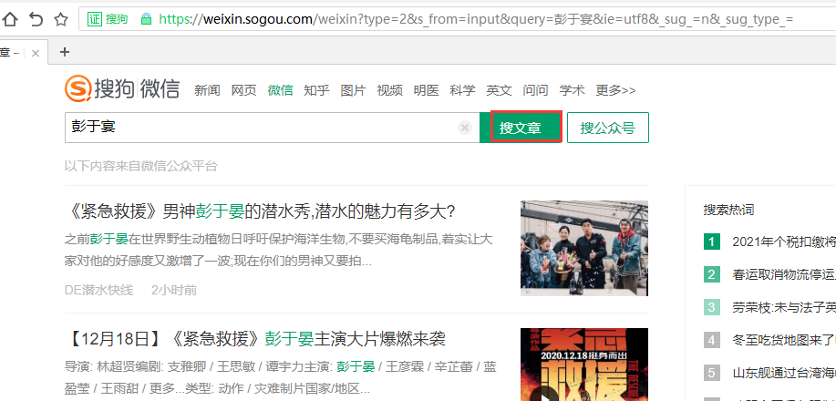Click the Sogou 搜狗微信 logo
The width and height of the screenshot is (836, 401).
(x=122, y=89)
